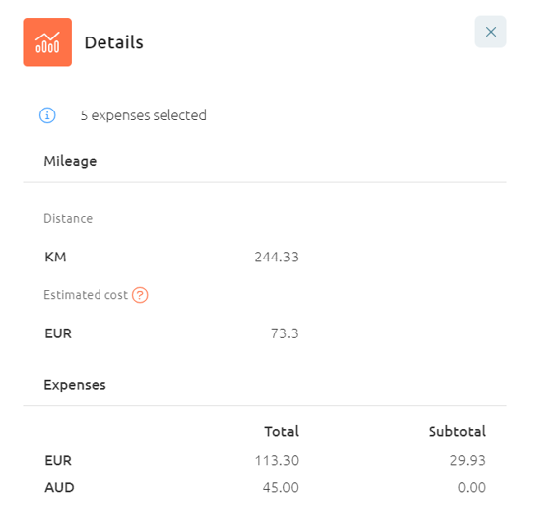Click the orange chart Details icon
This screenshot has height=518, width=533.
tap(47, 42)
